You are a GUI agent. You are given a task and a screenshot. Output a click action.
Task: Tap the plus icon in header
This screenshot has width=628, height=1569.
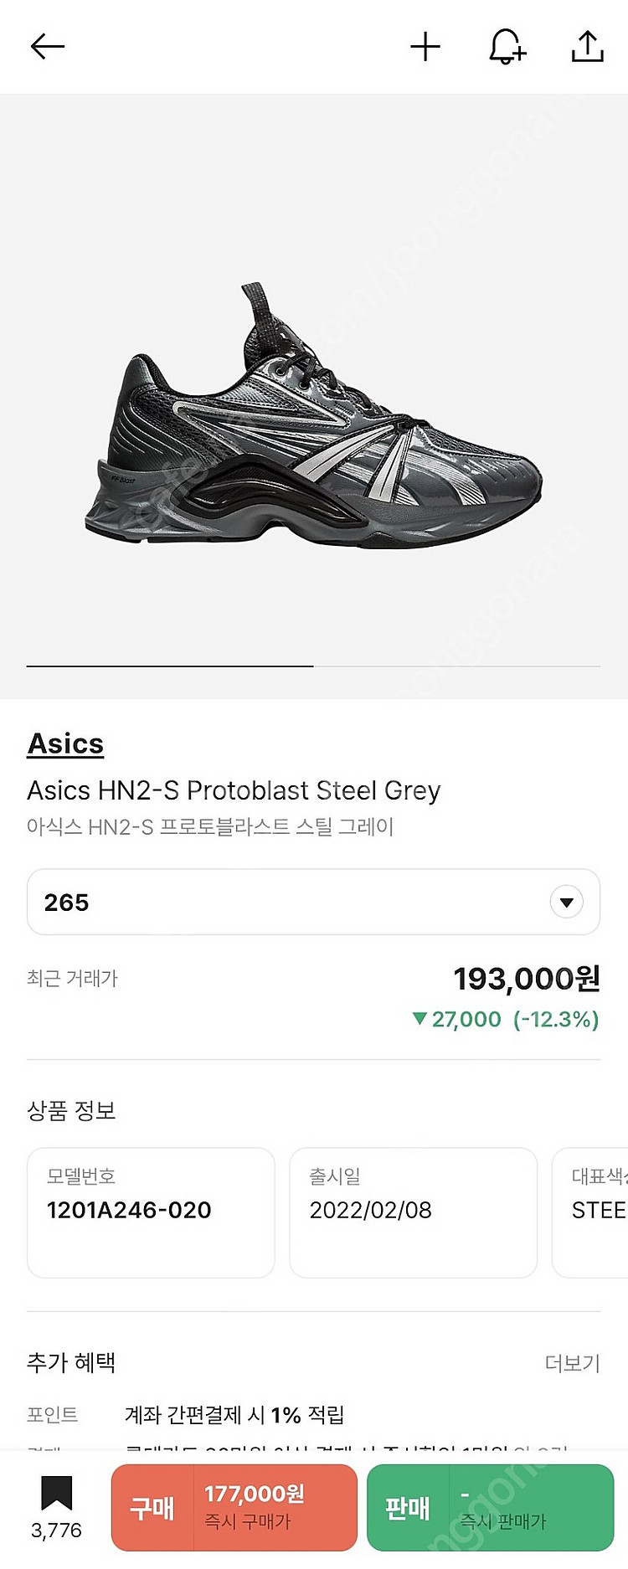click(425, 46)
